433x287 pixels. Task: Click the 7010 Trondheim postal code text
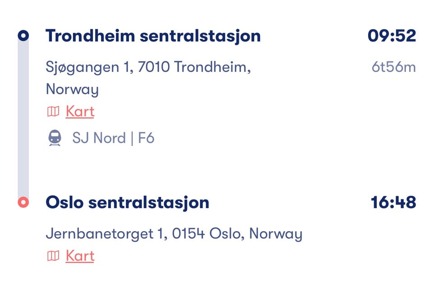click(x=194, y=67)
